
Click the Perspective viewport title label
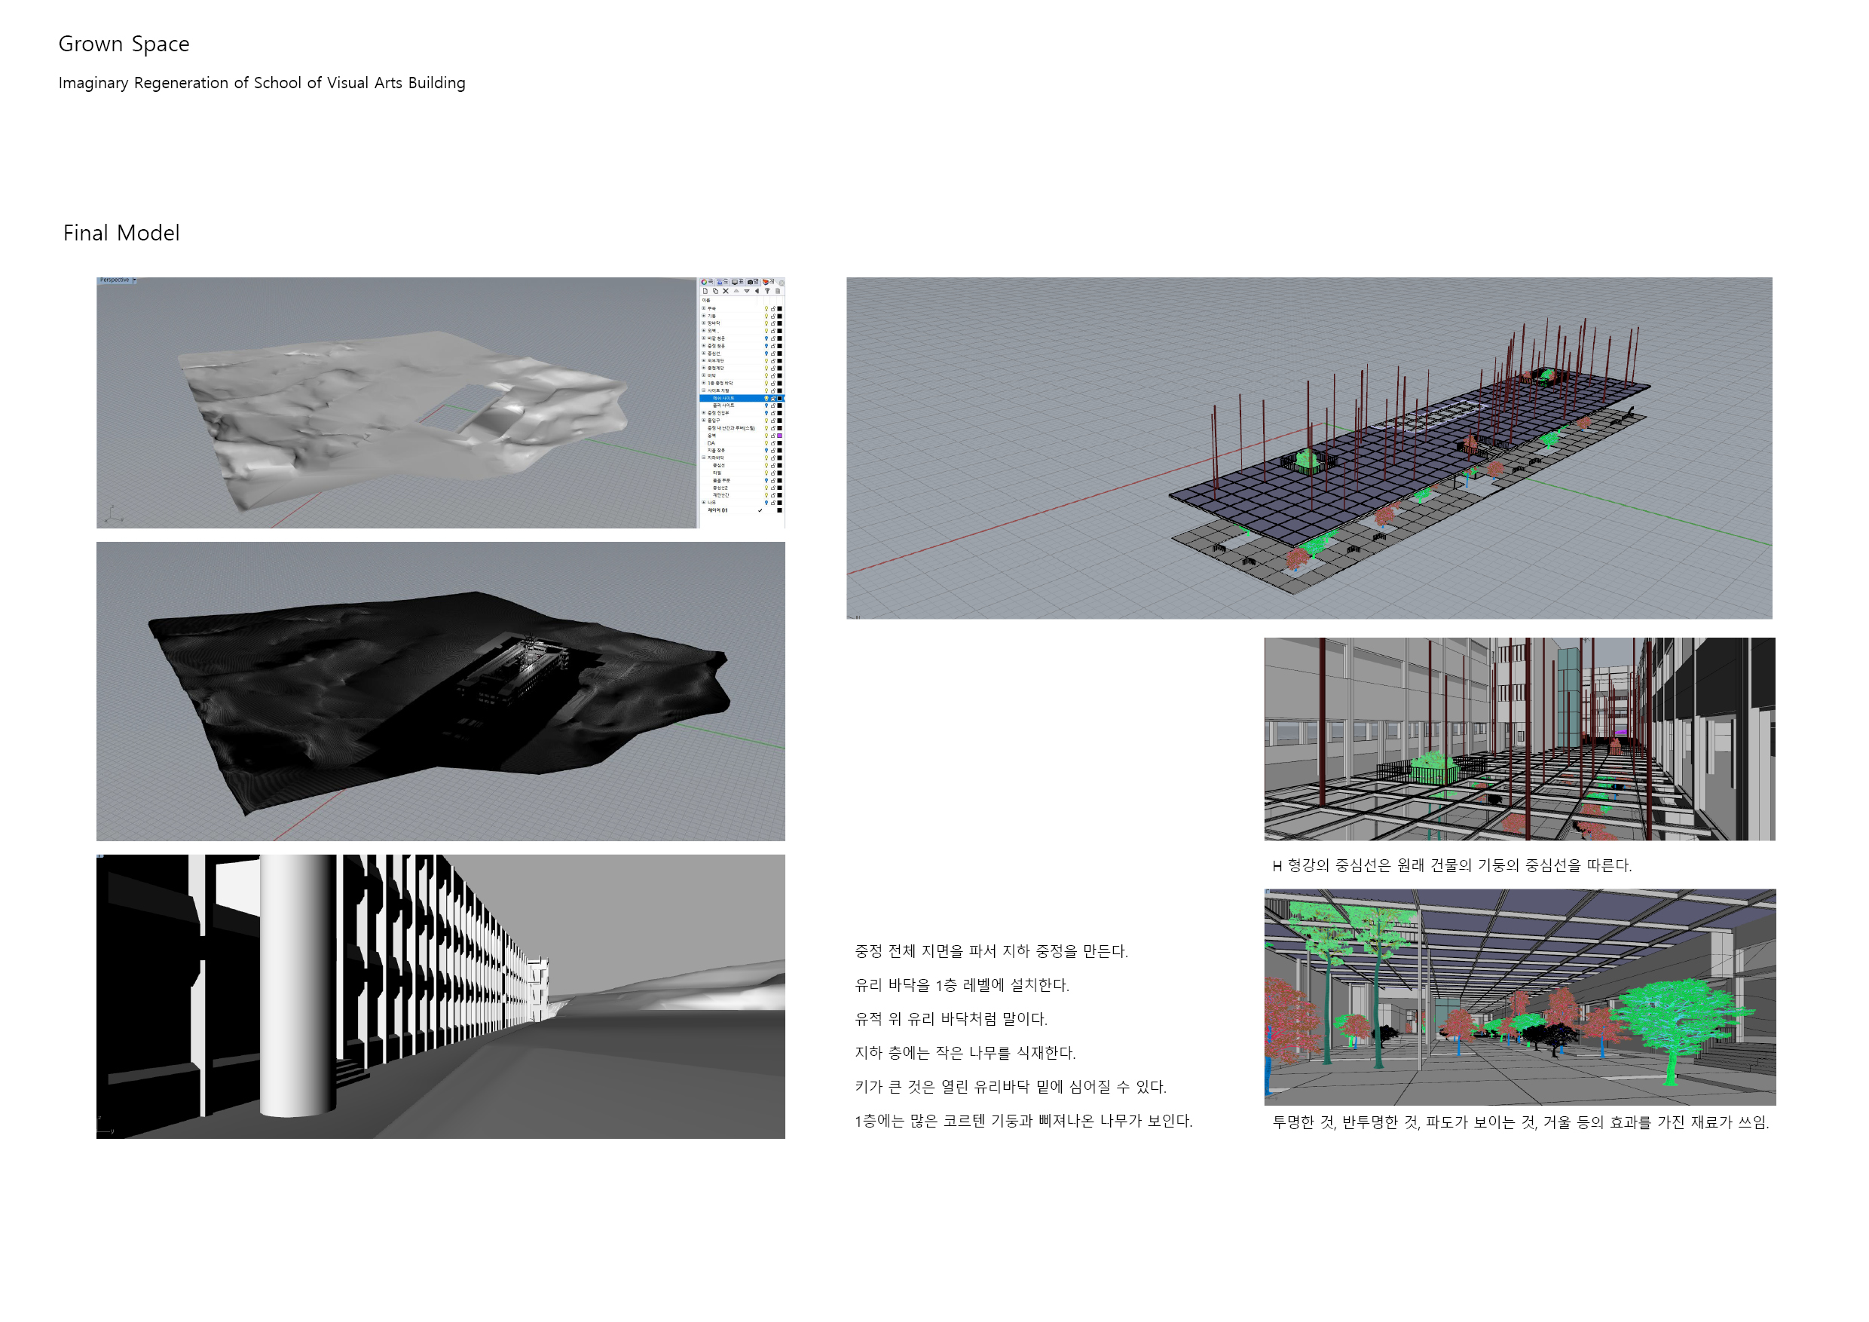[x=115, y=280]
